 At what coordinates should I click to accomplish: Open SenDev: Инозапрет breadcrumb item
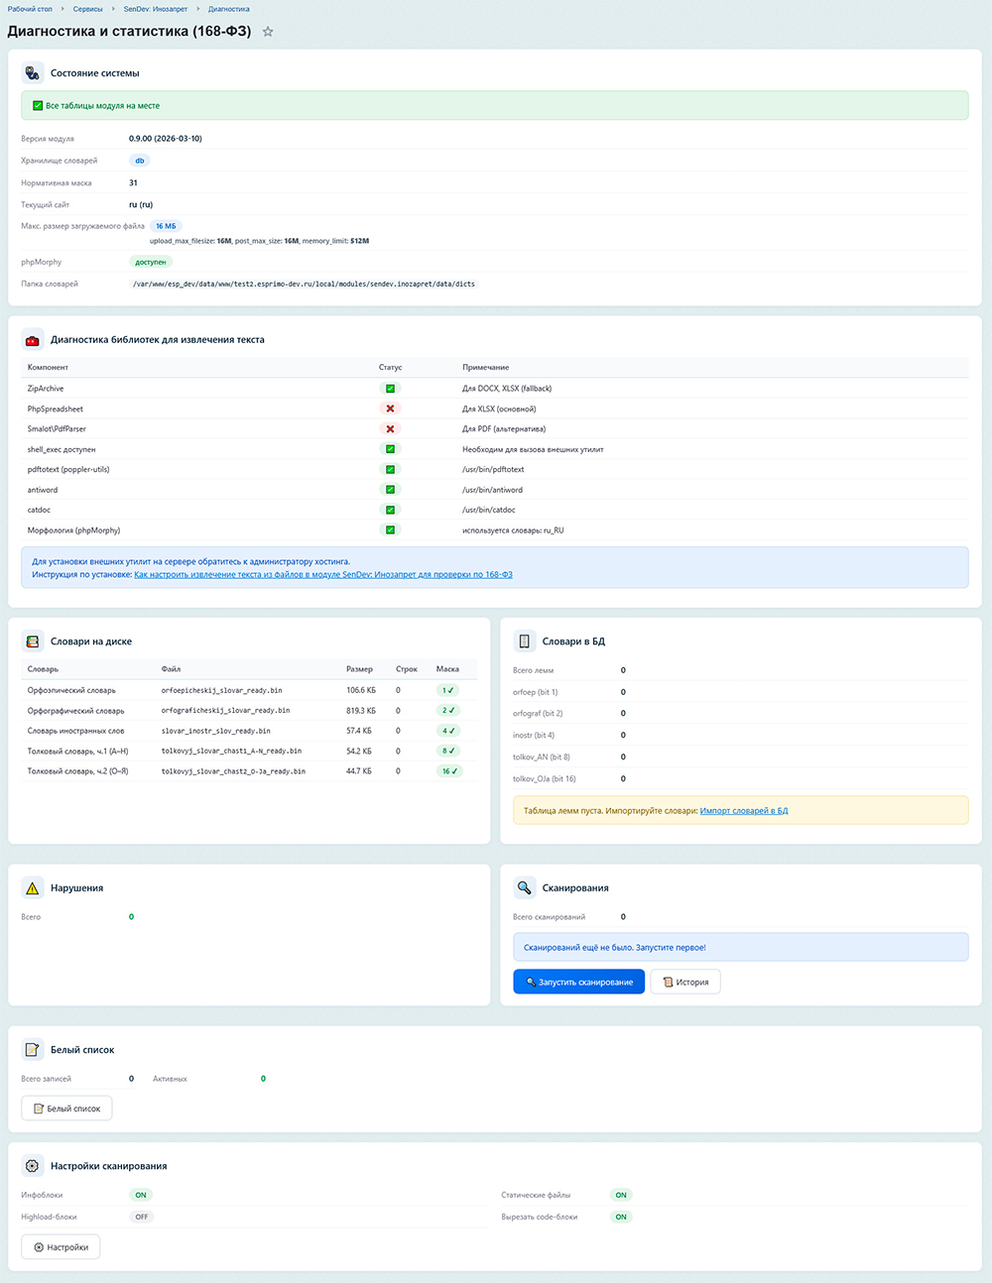pyautogui.click(x=155, y=9)
